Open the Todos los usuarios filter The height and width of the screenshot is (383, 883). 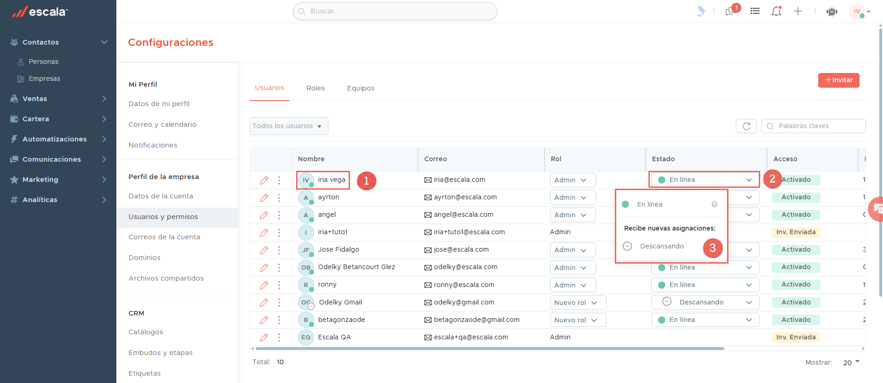click(289, 126)
